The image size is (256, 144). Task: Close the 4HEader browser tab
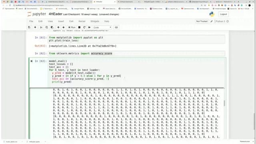[x=115, y=2]
